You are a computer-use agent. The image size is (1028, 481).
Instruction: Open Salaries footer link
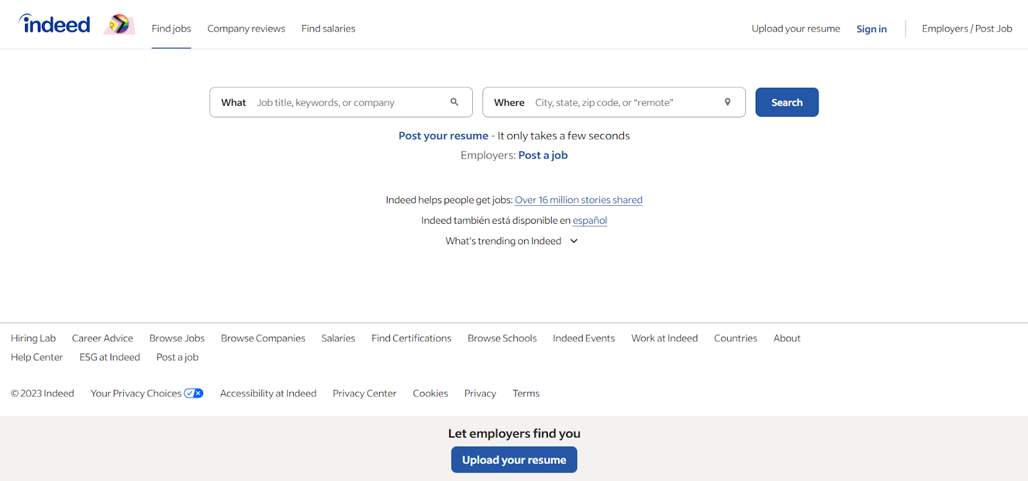338,338
